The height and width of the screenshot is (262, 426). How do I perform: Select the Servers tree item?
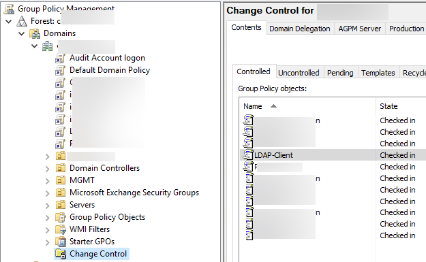pos(82,205)
